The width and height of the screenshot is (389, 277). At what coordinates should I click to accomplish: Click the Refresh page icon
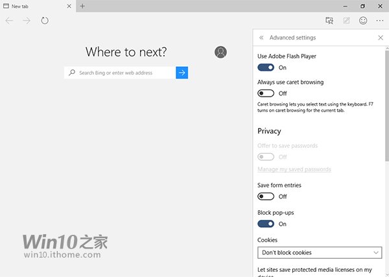45,21
